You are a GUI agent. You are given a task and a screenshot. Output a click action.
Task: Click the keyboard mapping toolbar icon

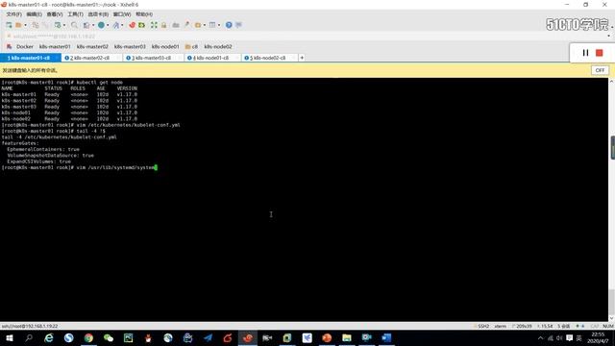176,25
